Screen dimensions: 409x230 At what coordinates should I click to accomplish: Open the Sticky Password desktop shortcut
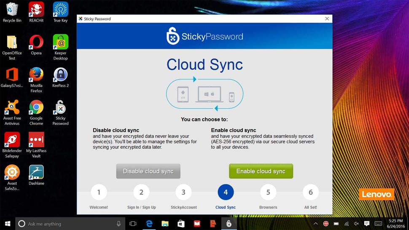click(61, 112)
